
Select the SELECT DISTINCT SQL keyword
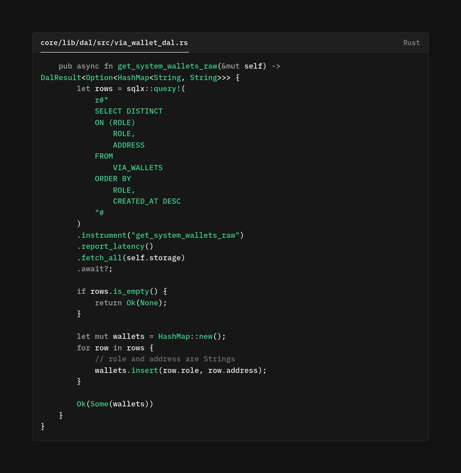pos(129,111)
